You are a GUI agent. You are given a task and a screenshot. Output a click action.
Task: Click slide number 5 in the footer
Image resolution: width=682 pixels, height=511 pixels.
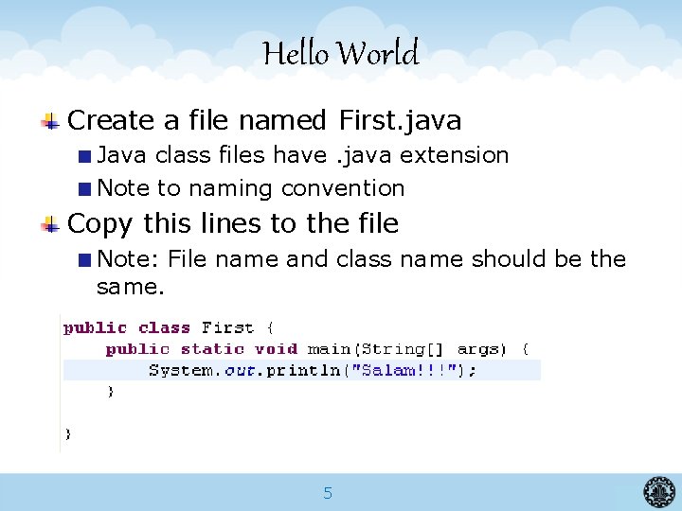(x=328, y=493)
